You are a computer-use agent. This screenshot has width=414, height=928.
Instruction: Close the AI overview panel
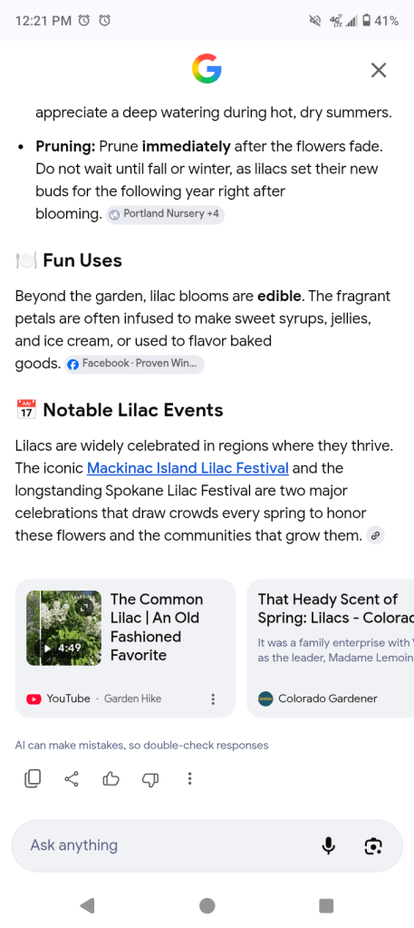379,70
